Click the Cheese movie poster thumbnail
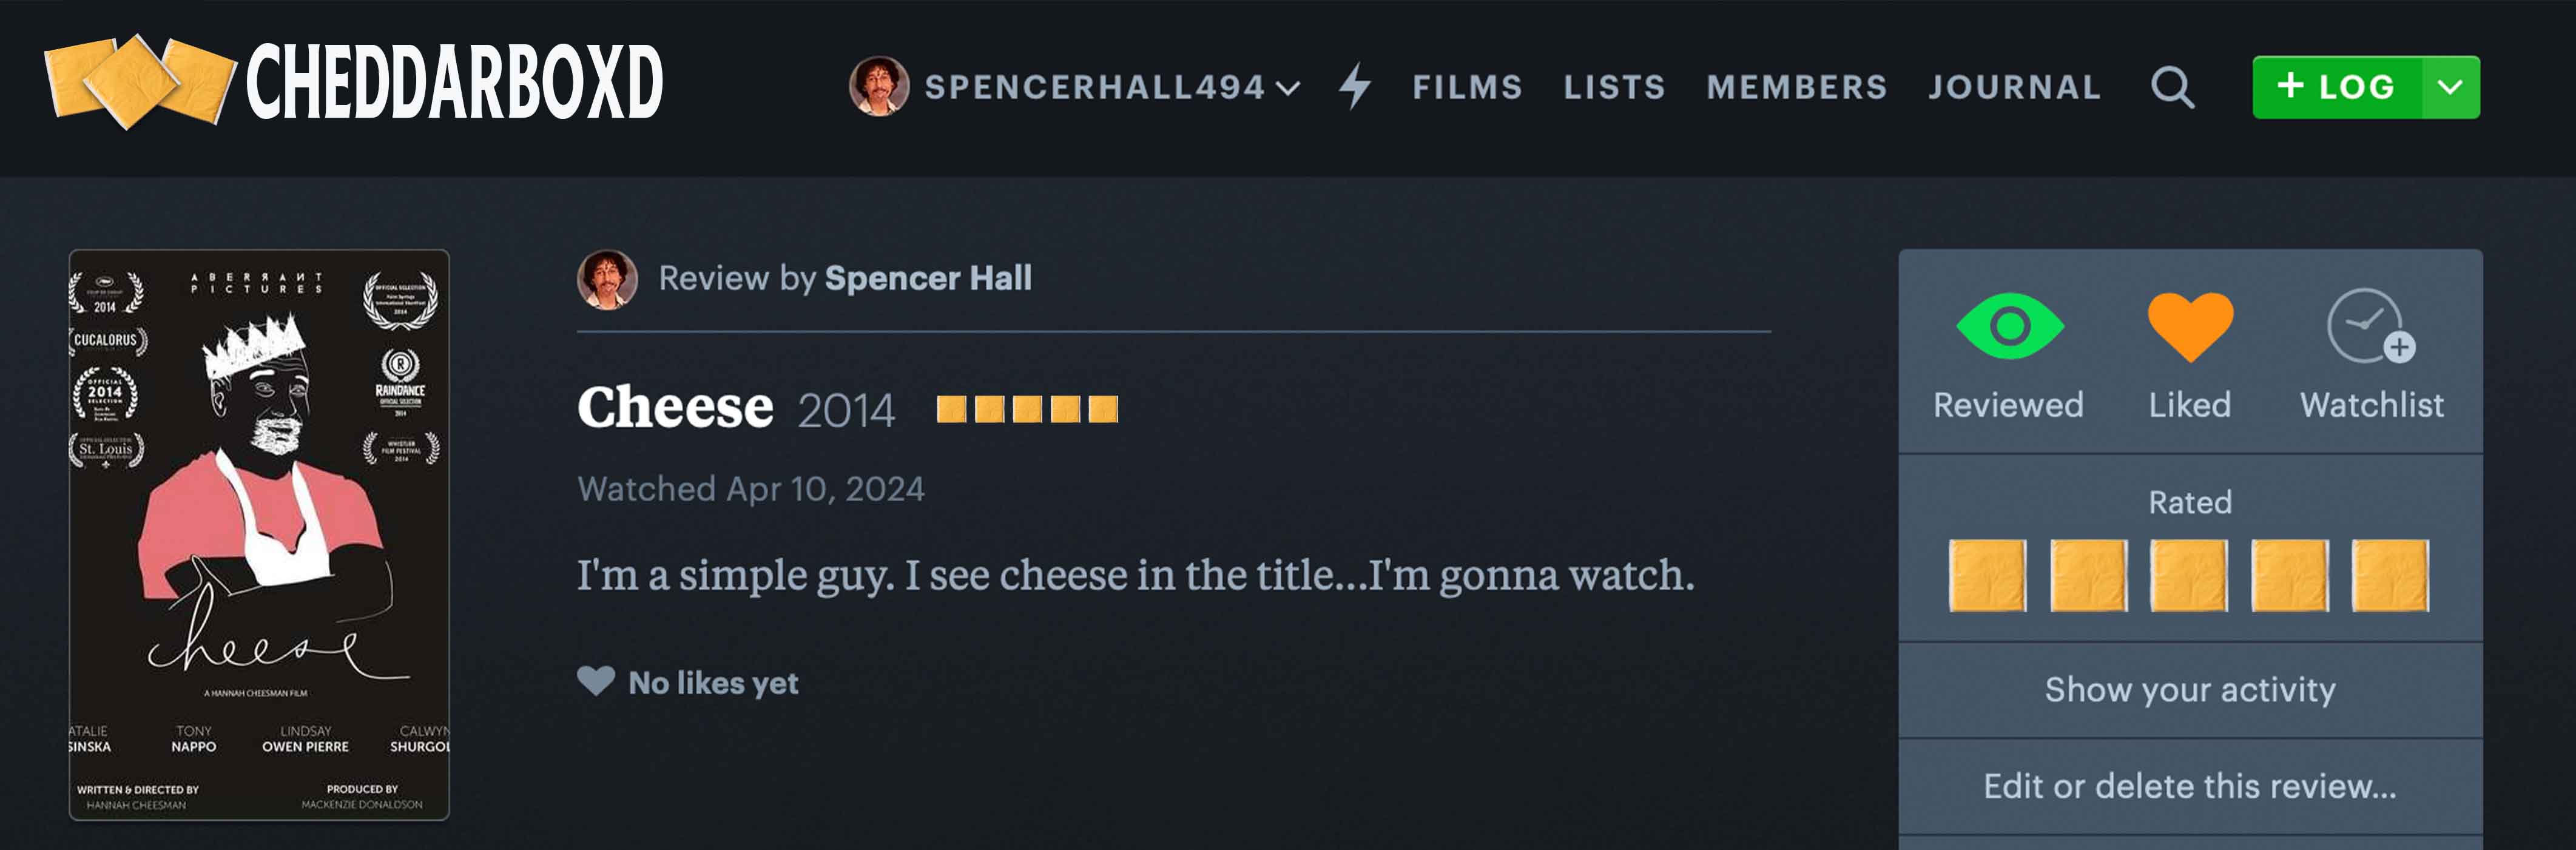The width and height of the screenshot is (2576, 850). pos(259,535)
